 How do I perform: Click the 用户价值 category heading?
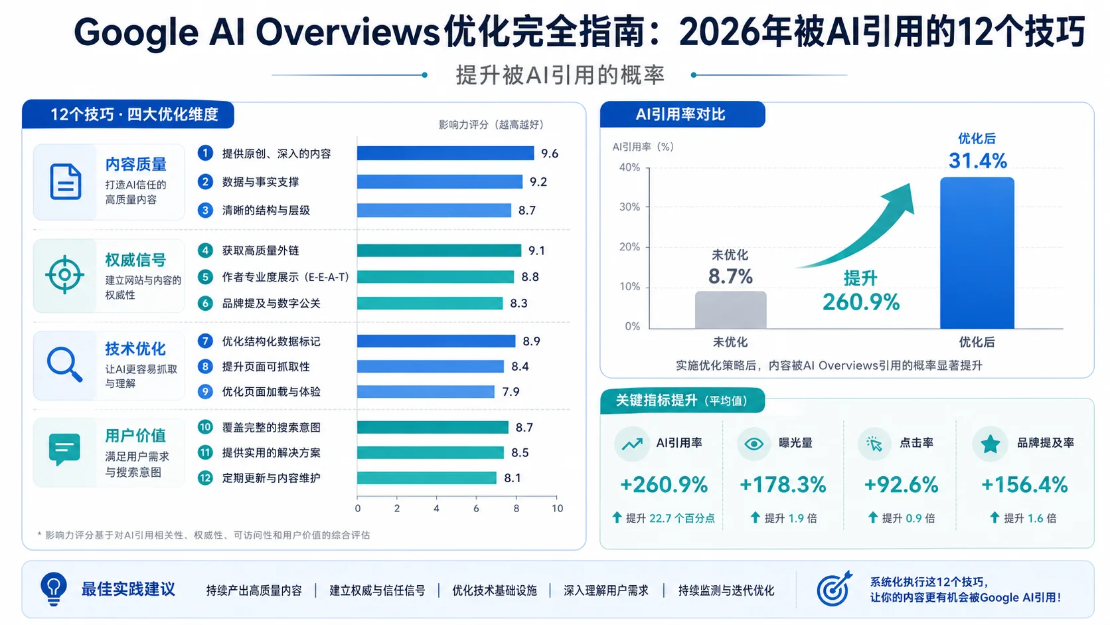[135, 436]
